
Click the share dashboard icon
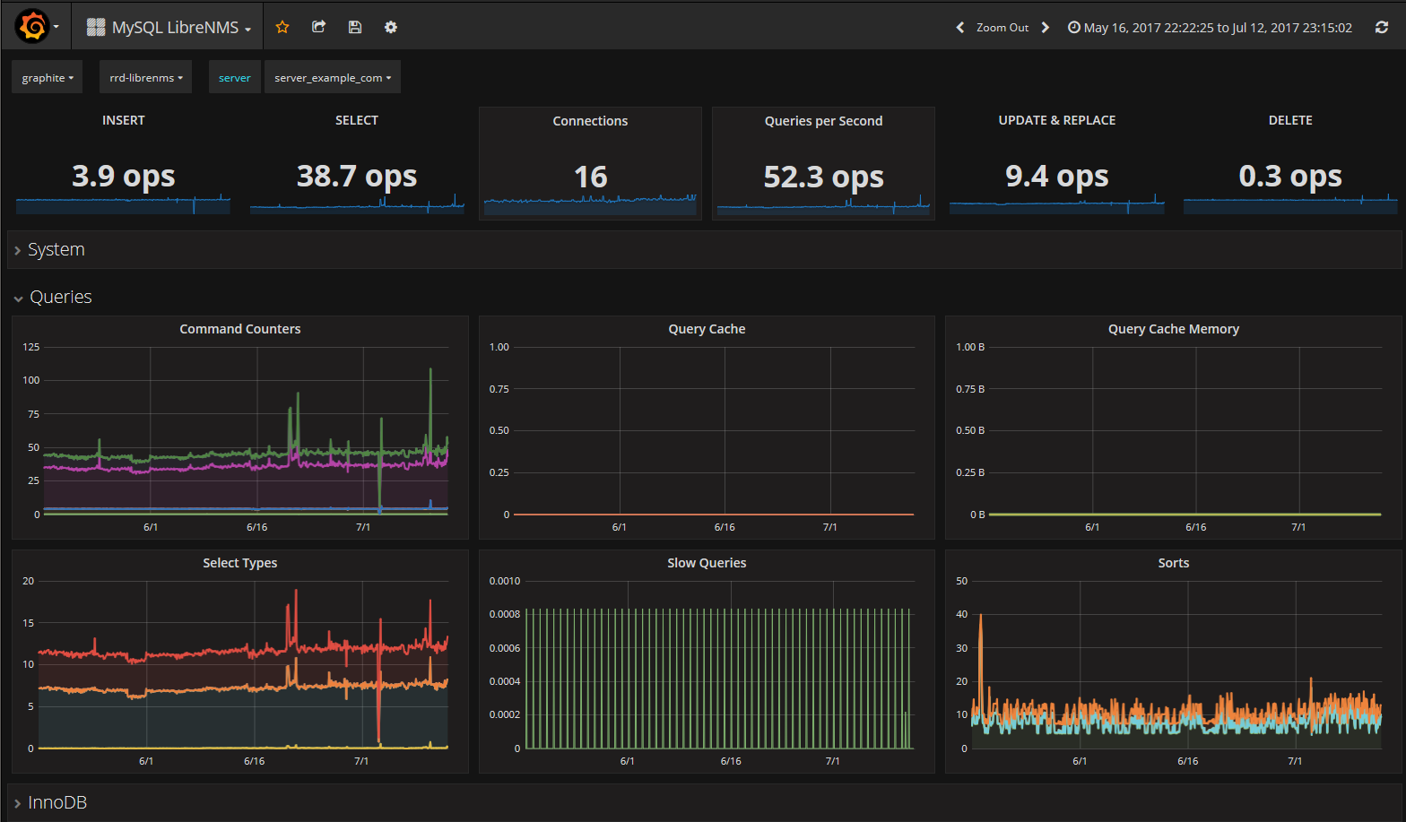tap(318, 27)
